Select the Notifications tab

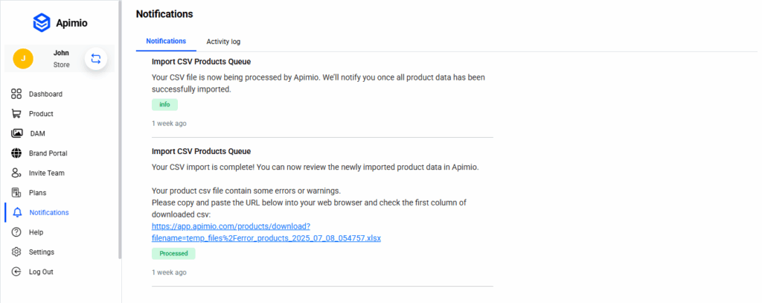166,41
